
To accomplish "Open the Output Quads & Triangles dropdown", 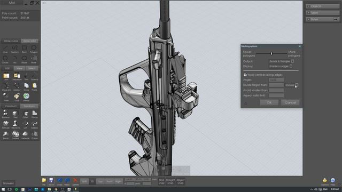I will coord(282,61).
